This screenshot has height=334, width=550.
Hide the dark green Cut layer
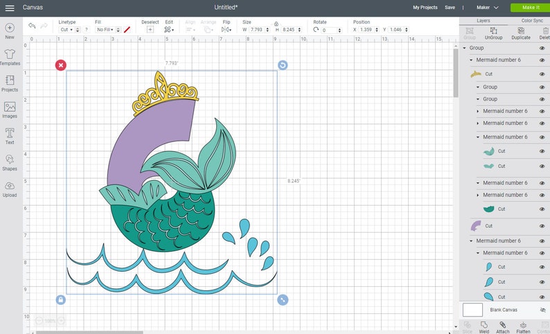pos(542,209)
